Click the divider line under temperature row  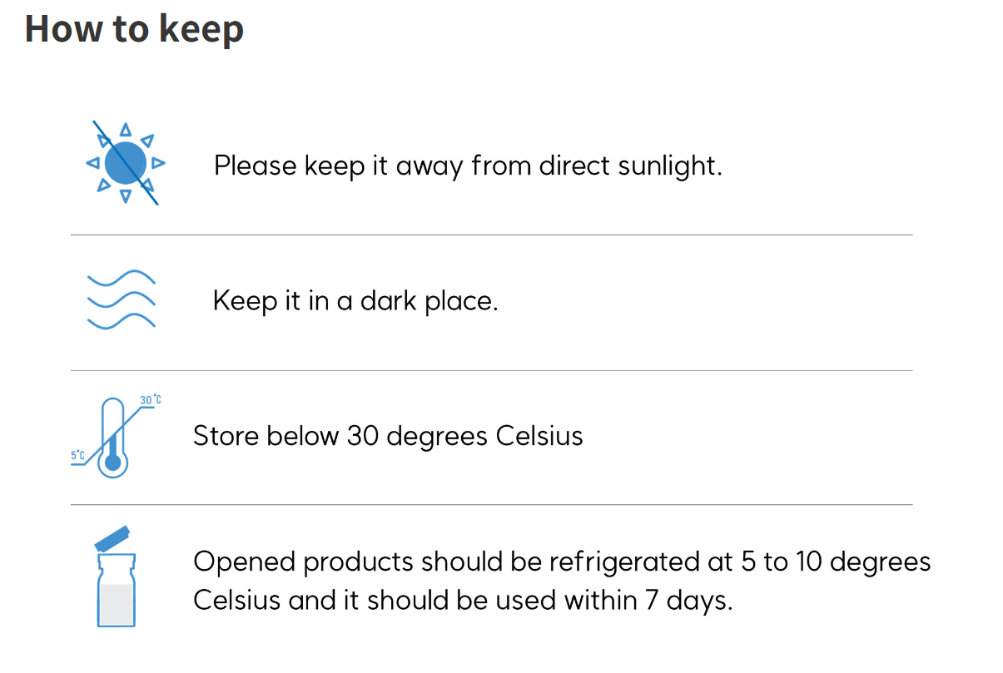click(491, 504)
